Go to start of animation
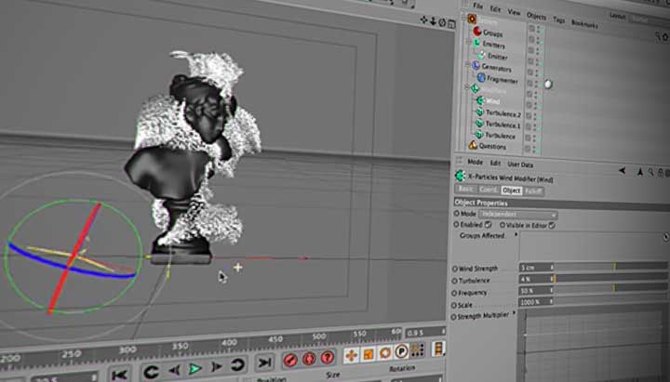The width and height of the screenshot is (670, 382). 119,375
